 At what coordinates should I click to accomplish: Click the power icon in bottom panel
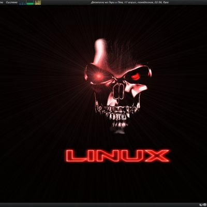pos(201,205)
